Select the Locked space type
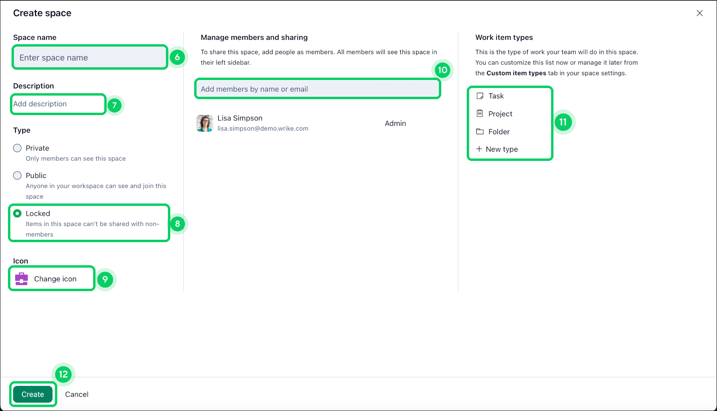Image resolution: width=717 pixels, height=411 pixels. pos(18,213)
